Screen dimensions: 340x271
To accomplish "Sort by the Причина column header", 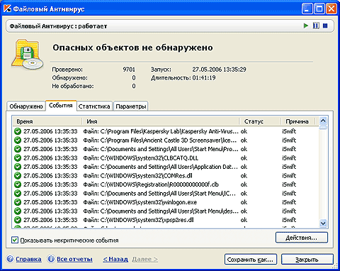I will (298, 121).
